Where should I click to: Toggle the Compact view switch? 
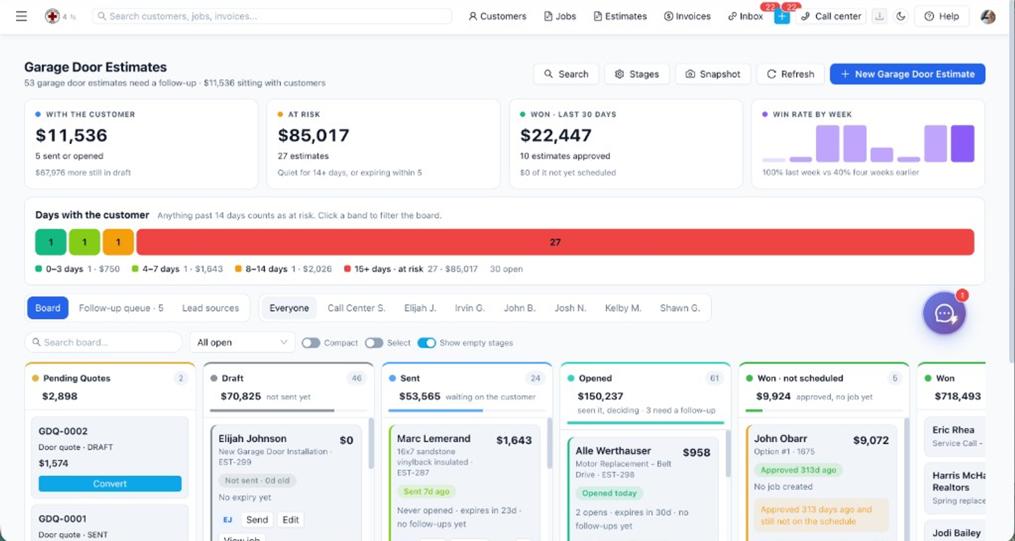311,343
